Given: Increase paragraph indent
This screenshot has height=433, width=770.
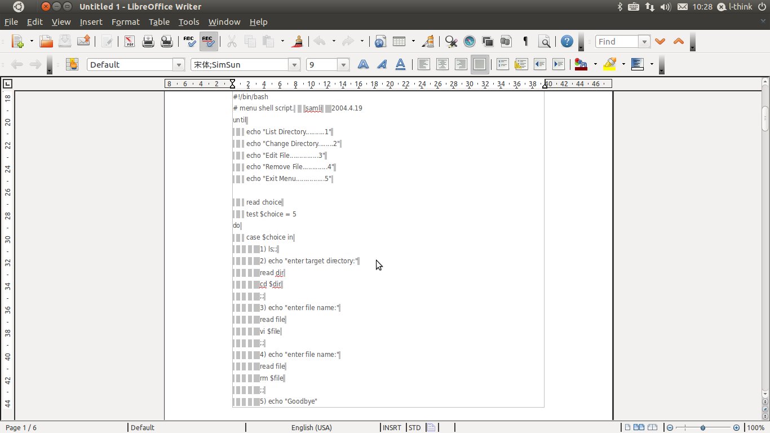Looking at the screenshot, I should coord(559,64).
